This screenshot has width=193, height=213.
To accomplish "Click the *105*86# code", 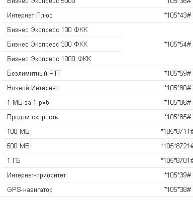I will [177, 102].
